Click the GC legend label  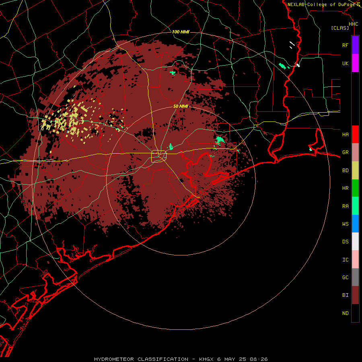(345, 278)
